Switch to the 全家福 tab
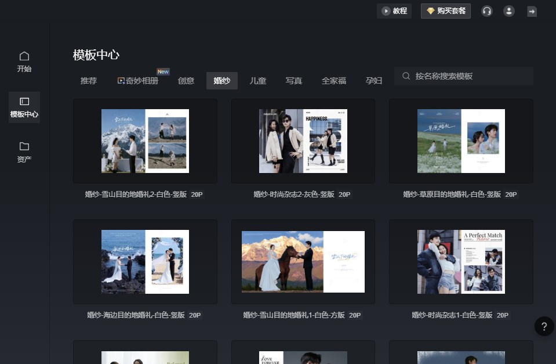556x364 pixels. pos(334,81)
